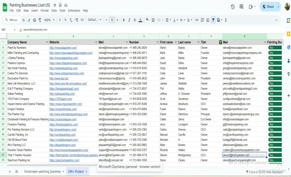
Task: Click the Insert chart icon
Action: (208, 20)
